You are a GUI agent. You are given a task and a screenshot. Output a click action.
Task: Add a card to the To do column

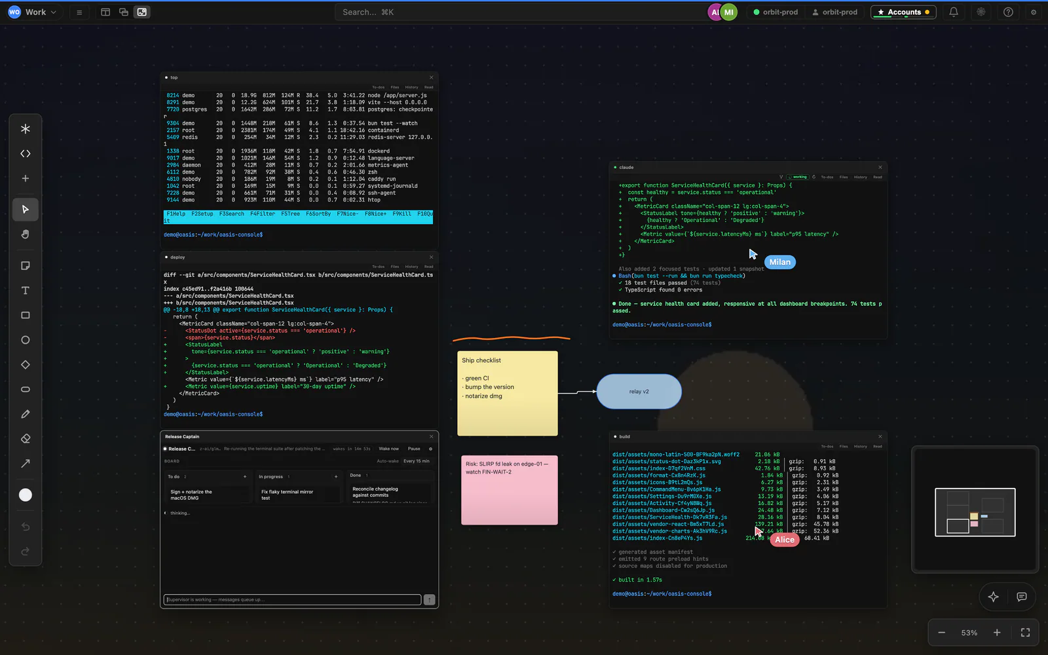point(245,477)
